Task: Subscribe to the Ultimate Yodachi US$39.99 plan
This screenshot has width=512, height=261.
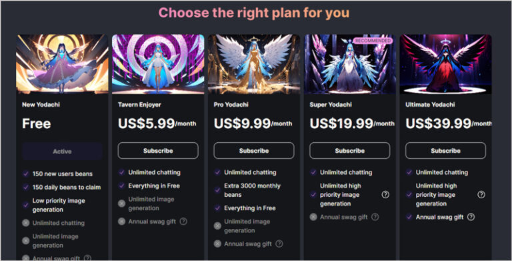Action: [445, 151]
